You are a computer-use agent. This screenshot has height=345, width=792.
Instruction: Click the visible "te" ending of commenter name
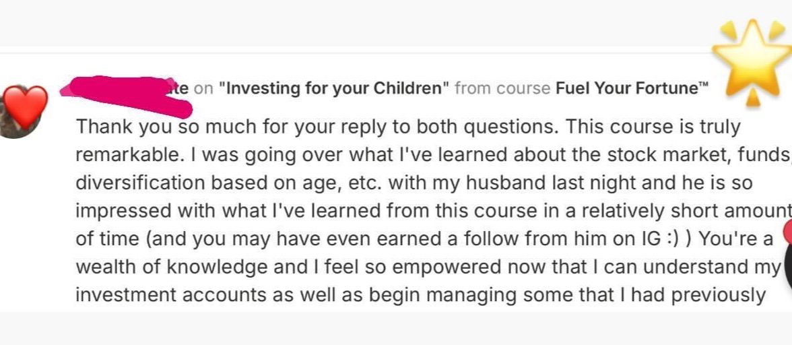(180, 88)
